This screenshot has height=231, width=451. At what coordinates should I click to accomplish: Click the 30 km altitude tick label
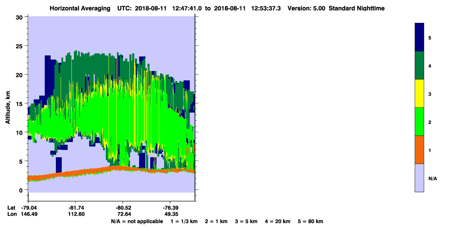(x=20, y=17)
